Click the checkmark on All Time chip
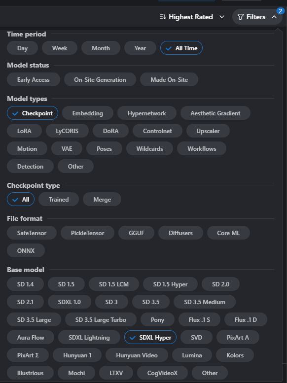Viewport: 287px width, 383px height. click(169, 48)
